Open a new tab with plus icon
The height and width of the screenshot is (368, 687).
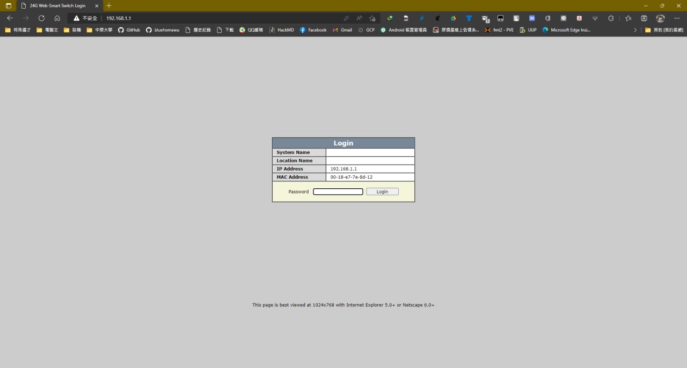[109, 5]
